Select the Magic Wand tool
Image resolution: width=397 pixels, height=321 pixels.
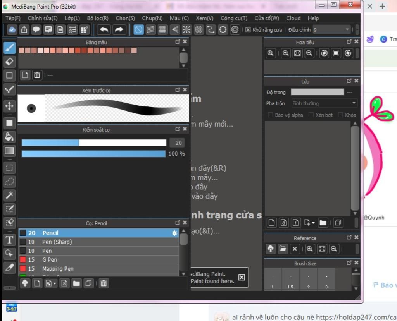tap(10, 196)
